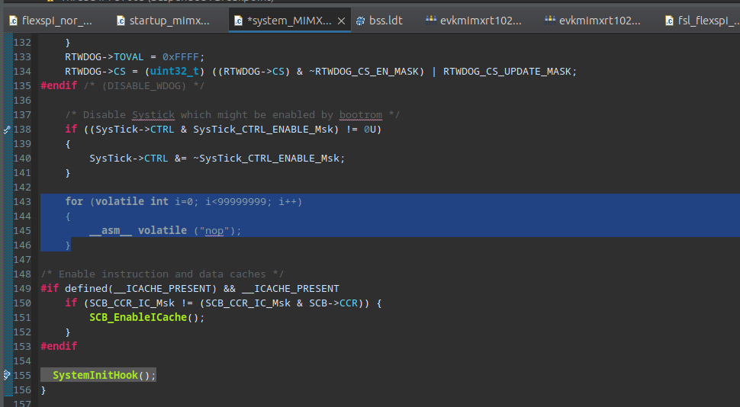Click the C file icon on flexspi_nor tab
Screen dimensions: 740x407
[x=13, y=21]
